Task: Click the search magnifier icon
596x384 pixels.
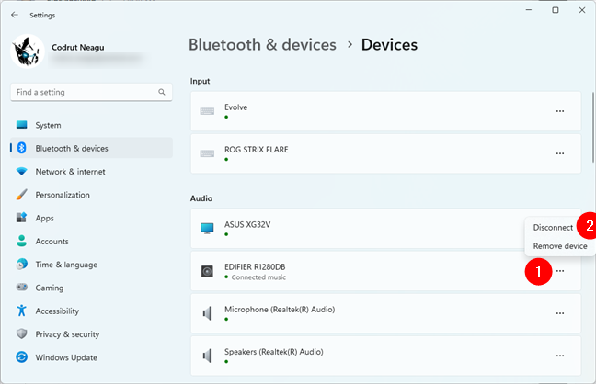Action: tap(162, 92)
